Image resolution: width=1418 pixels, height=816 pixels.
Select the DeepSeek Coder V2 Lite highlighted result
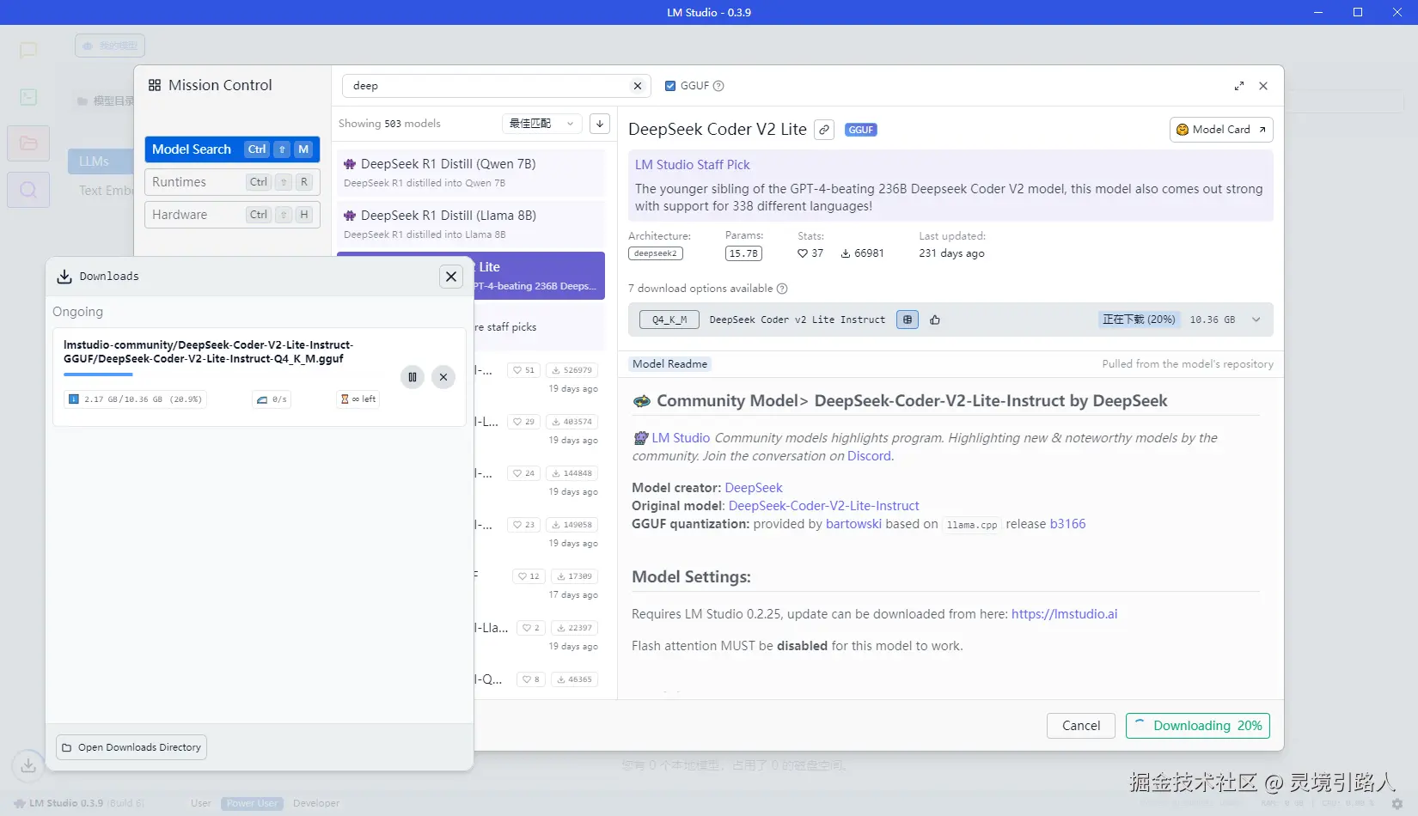coord(540,276)
